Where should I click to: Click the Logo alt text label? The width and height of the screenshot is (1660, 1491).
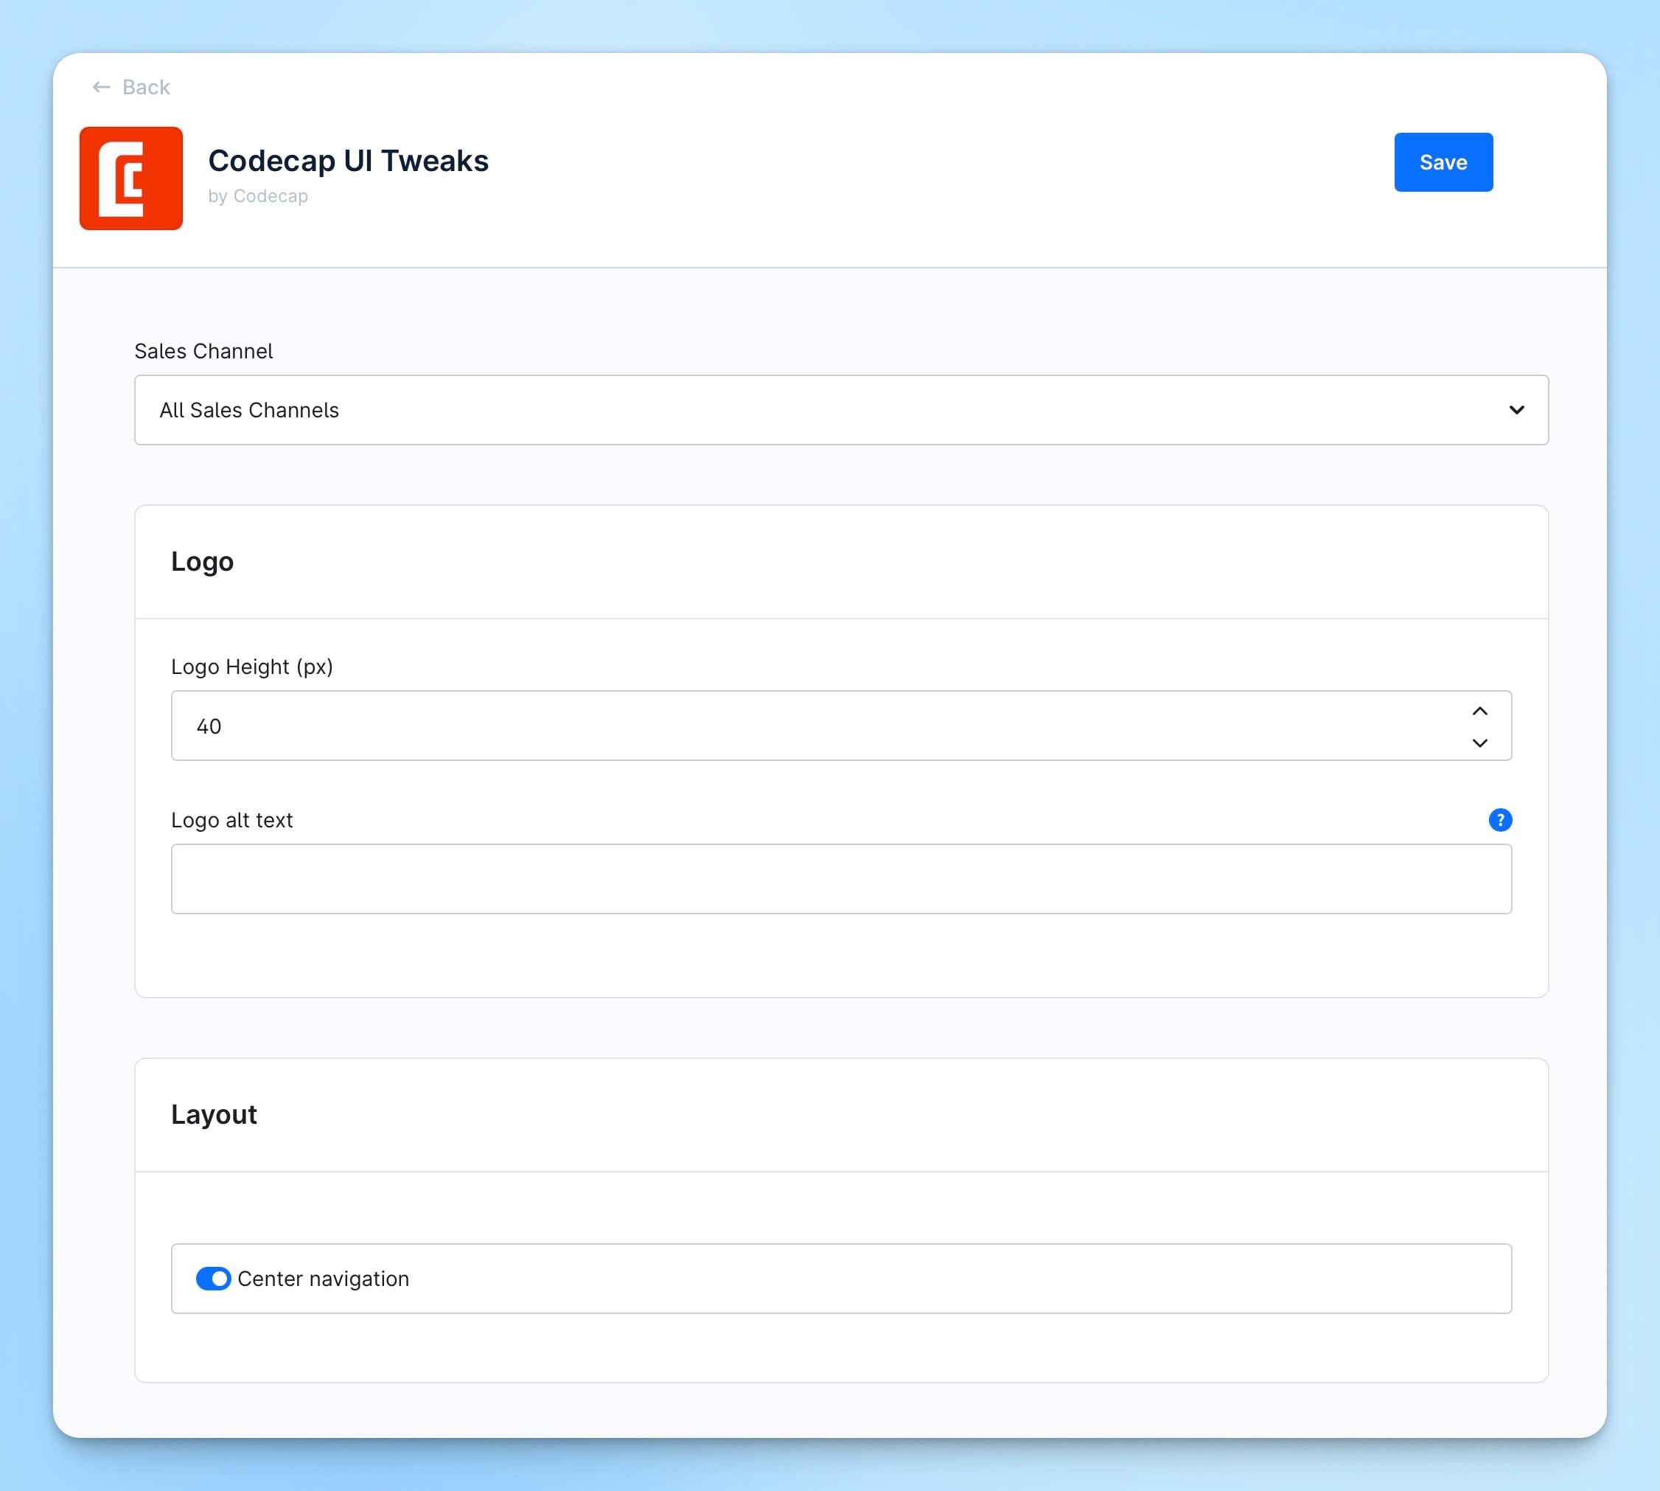tap(231, 820)
